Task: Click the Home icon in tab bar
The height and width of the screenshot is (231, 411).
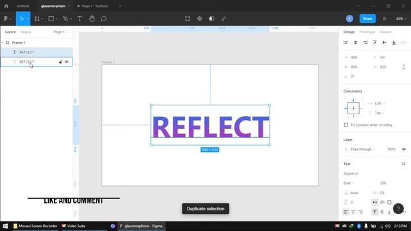Action: (x=6, y=6)
